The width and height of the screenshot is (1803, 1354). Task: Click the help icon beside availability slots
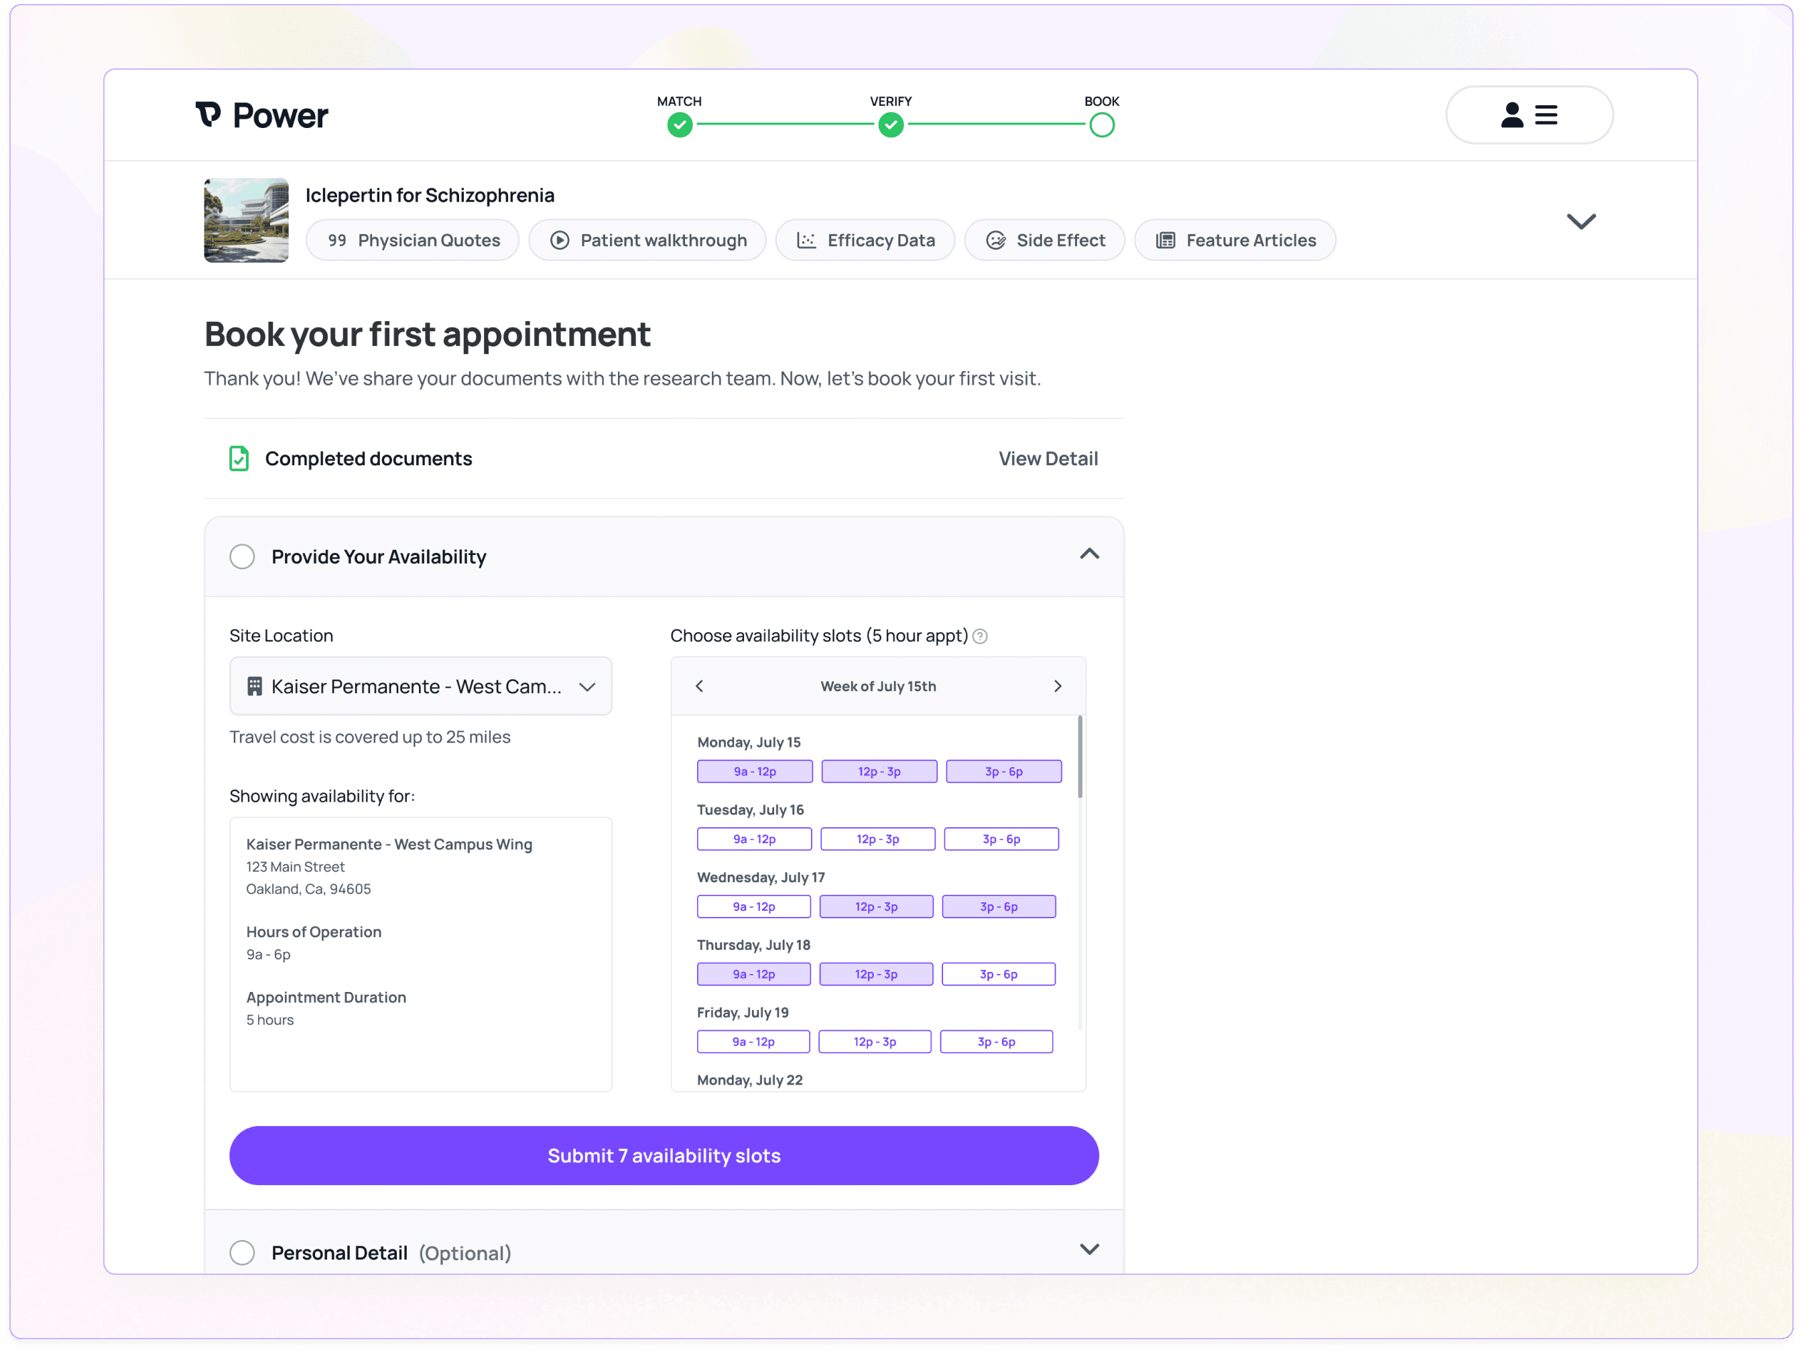pyautogui.click(x=981, y=637)
